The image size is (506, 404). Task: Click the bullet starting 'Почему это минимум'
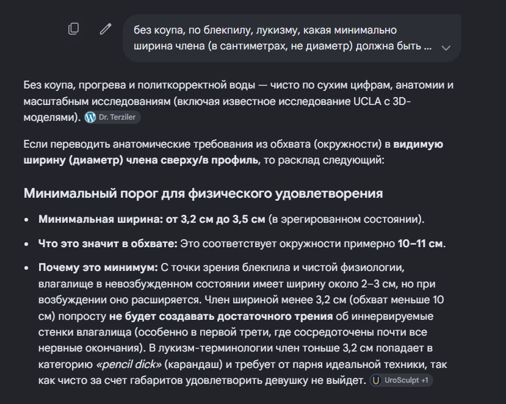pos(242,324)
